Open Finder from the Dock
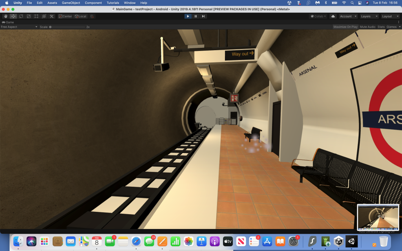402x251 pixels. pos(18,241)
